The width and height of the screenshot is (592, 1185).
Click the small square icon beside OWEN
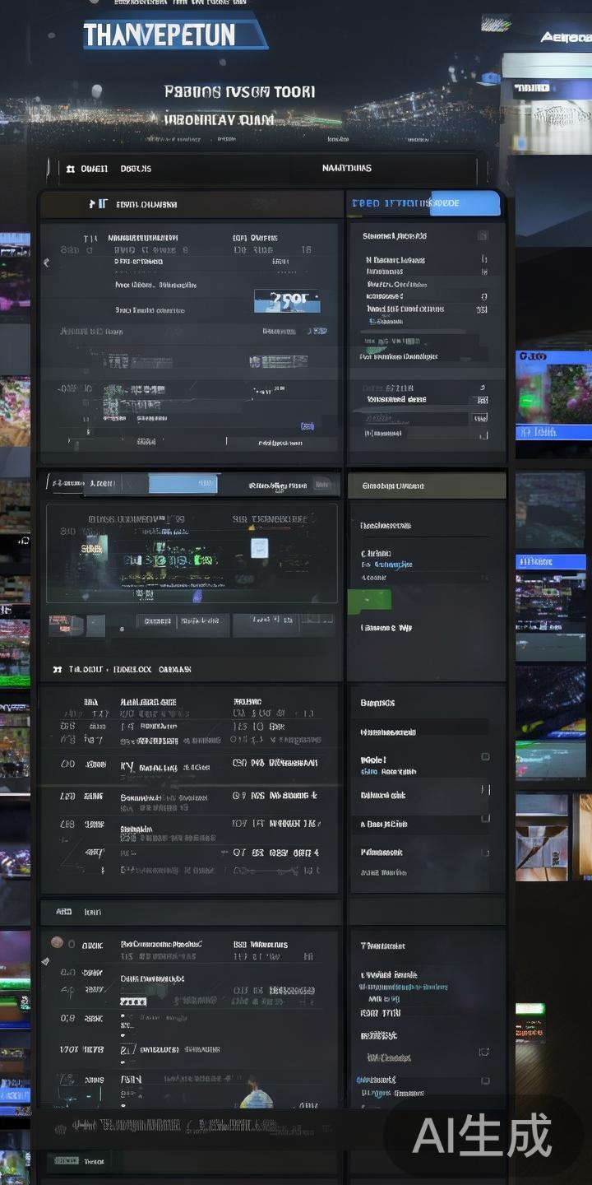[71, 169]
